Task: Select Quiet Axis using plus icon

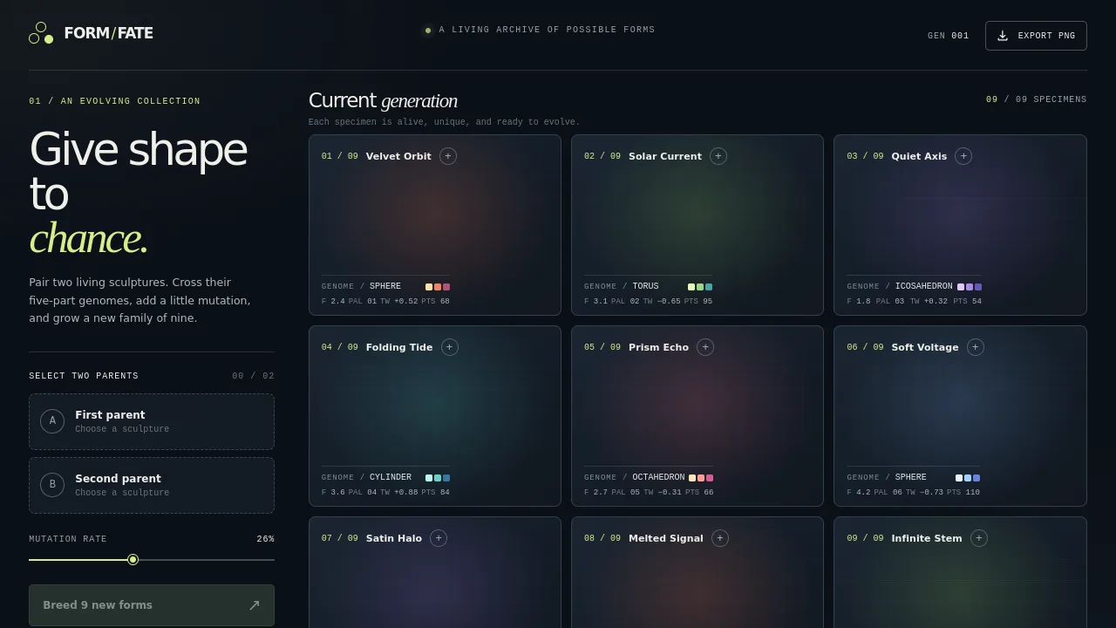Action: pos(963,156)
